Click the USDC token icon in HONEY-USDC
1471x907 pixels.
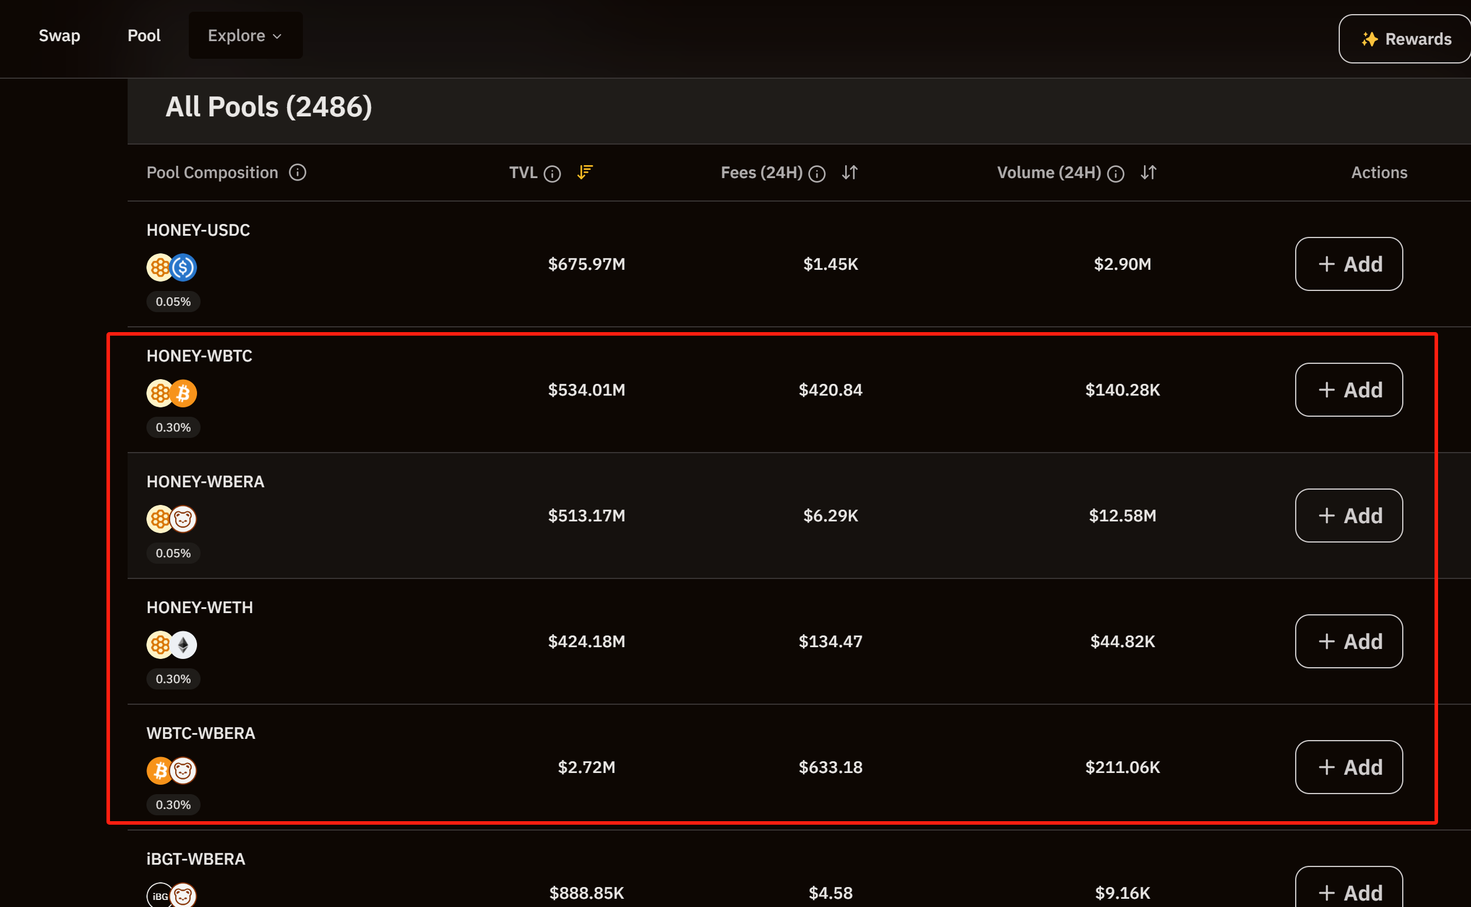tap(184, 267)
